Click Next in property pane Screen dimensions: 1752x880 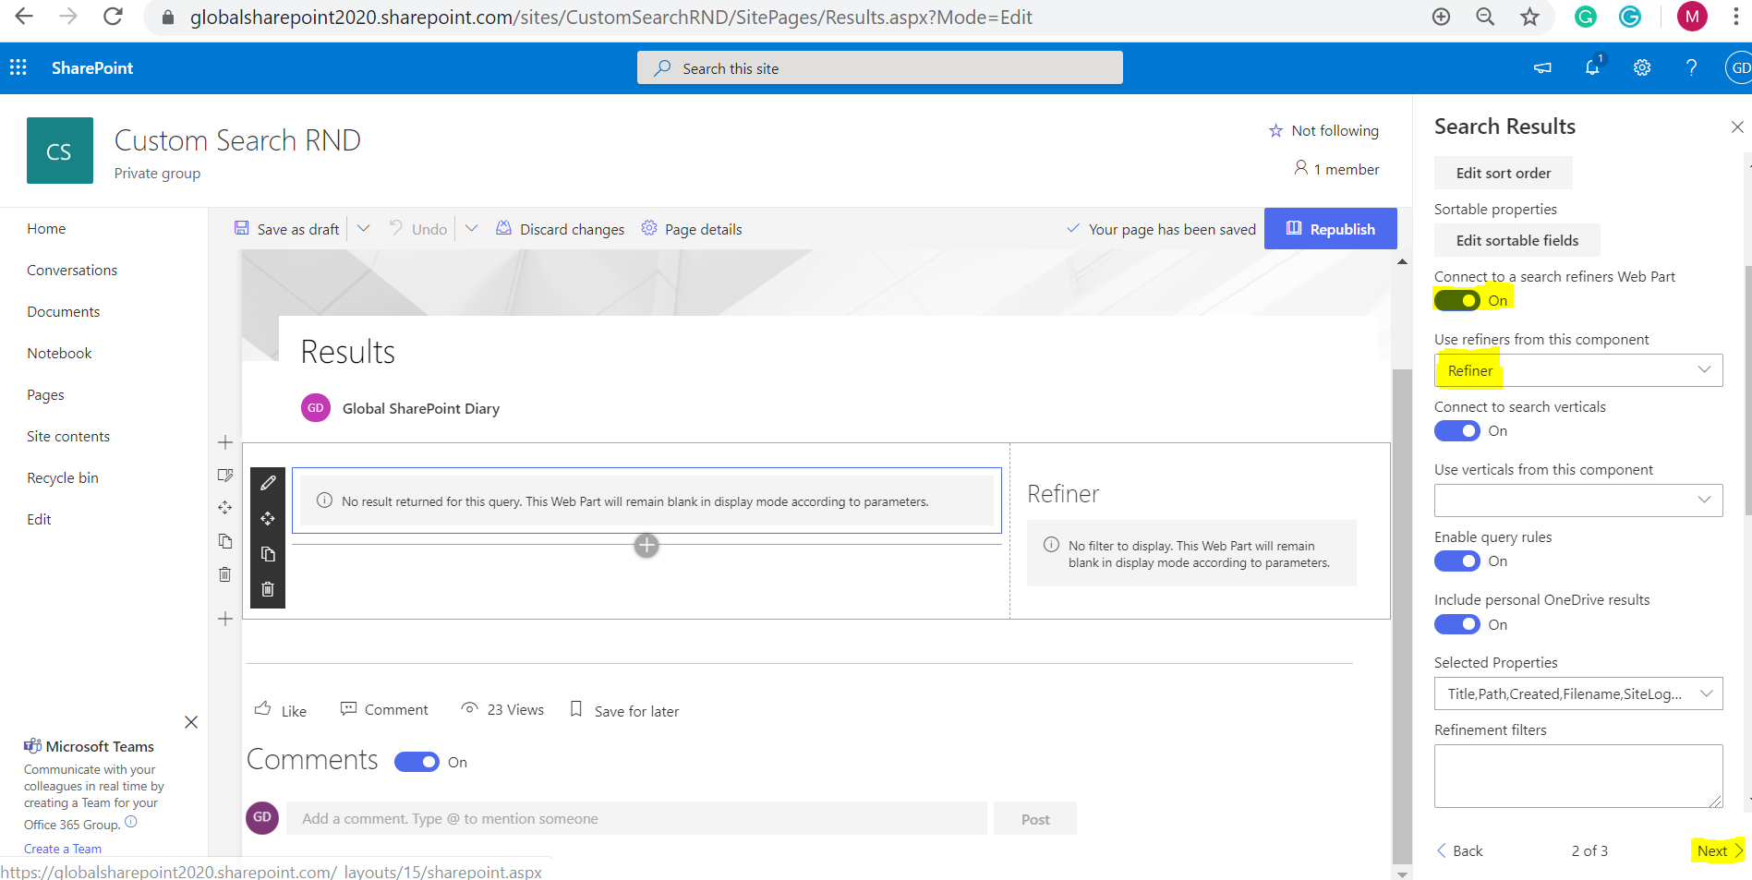1719,850
